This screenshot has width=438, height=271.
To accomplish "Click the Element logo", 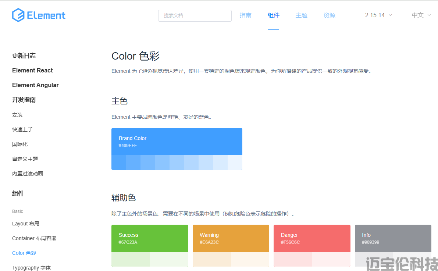I will [x=39, y=15].
